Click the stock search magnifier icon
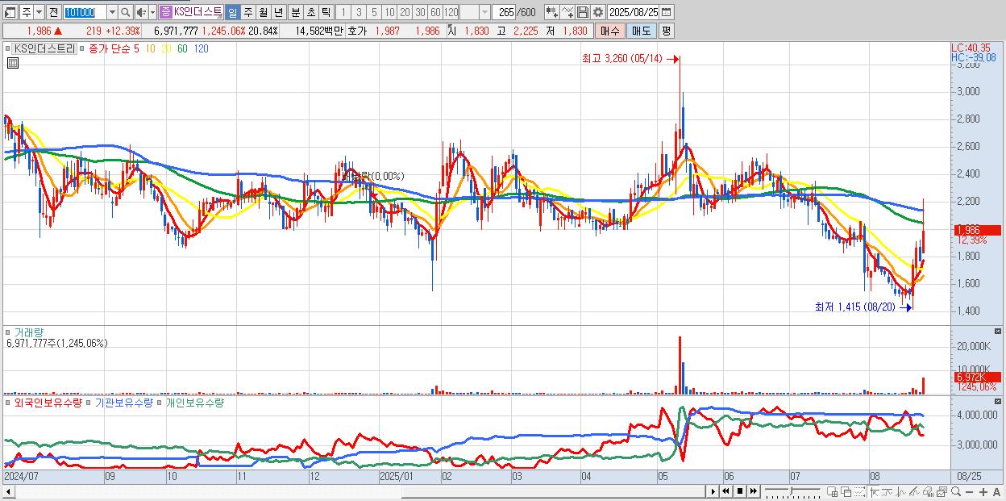1006x501 pixels. [126, 12]
